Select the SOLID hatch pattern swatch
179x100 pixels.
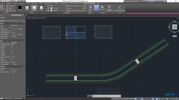(x=20, y=8)
